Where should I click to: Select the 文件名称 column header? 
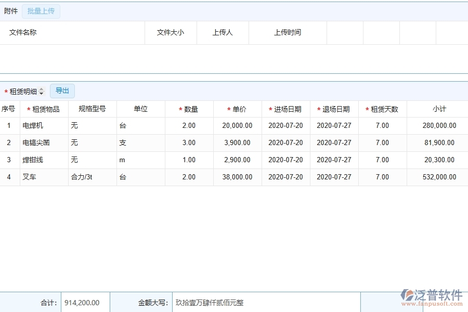click(x=23, y=32)
